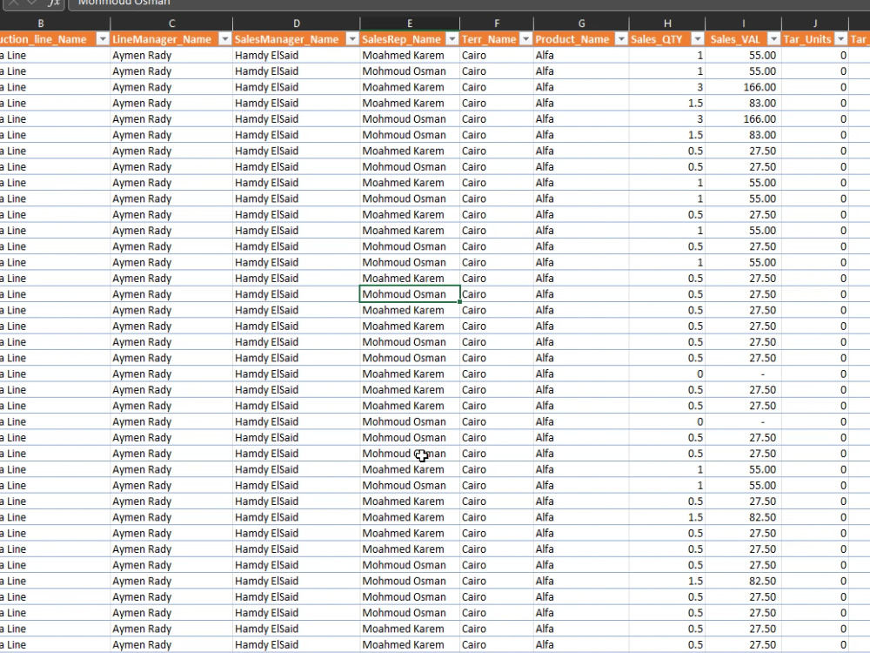This screenshot has height=653, width=870.
Task: Select column H header
Action: click(667, 24)
